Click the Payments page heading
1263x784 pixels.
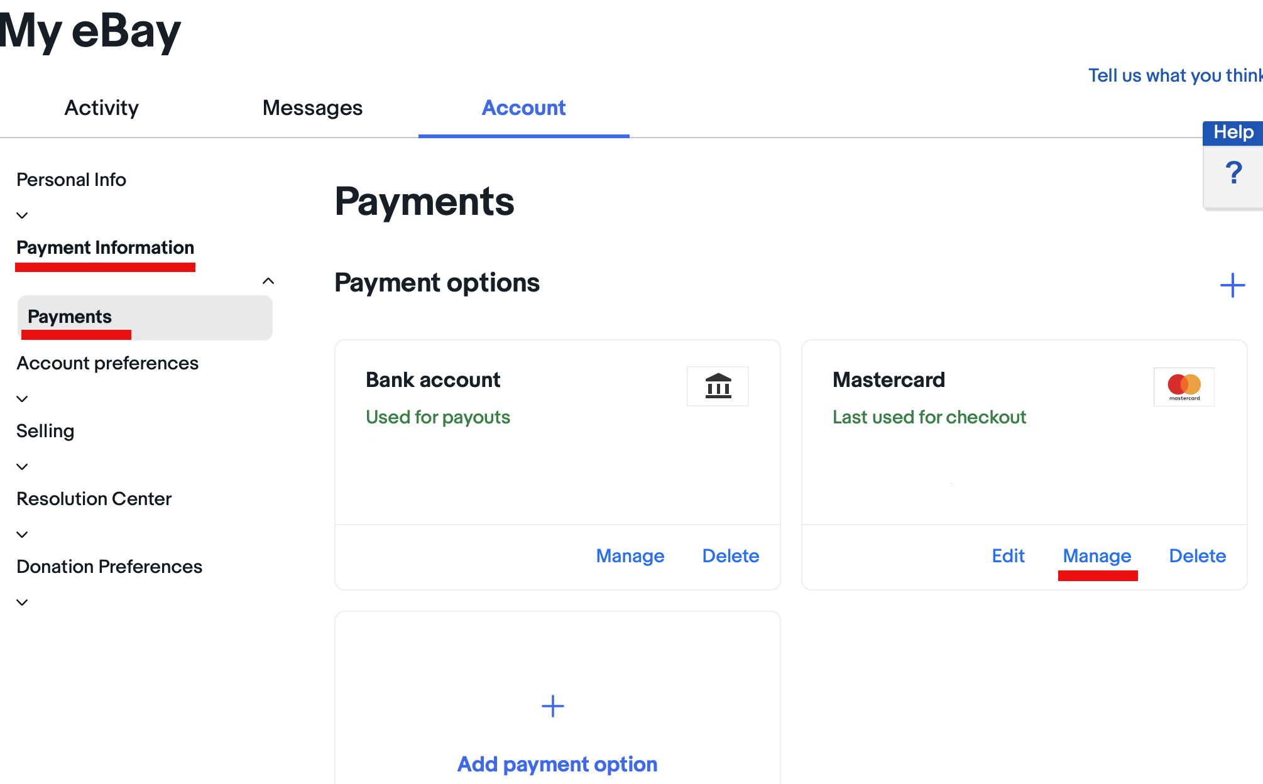tap(424, 202)
